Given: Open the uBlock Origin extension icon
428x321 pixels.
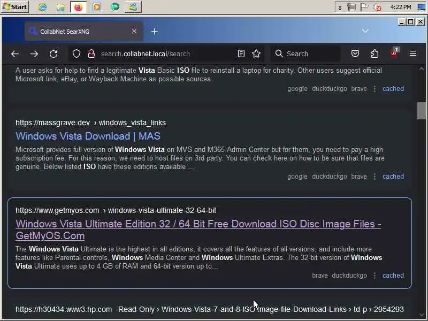Looking at the screenshot, I should pos(394,53).
